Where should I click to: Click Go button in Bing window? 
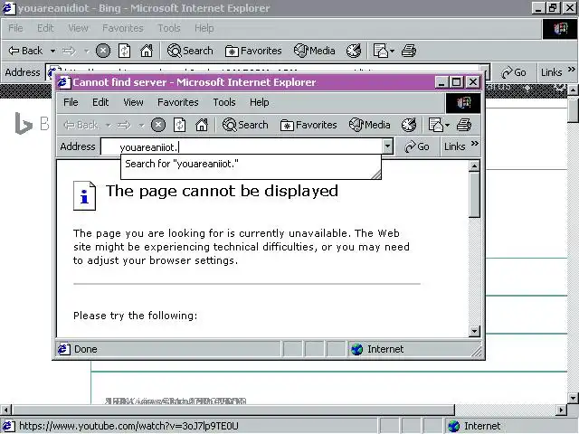coord(514,72)
